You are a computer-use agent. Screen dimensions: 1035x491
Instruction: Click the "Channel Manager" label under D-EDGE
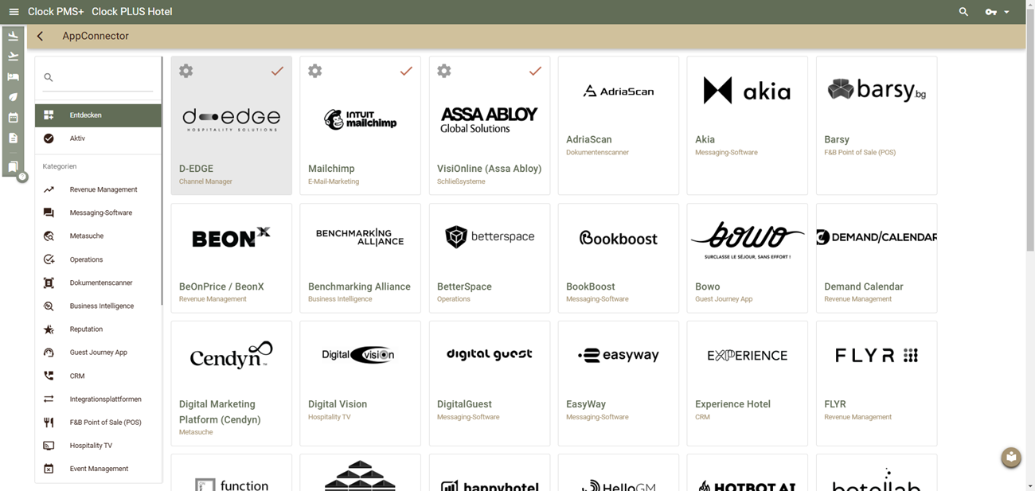pyautogui.click(x=205, y=181)
